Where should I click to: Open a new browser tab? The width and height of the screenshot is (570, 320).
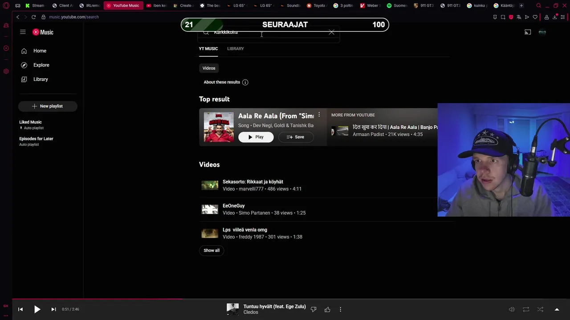(521, 5)
